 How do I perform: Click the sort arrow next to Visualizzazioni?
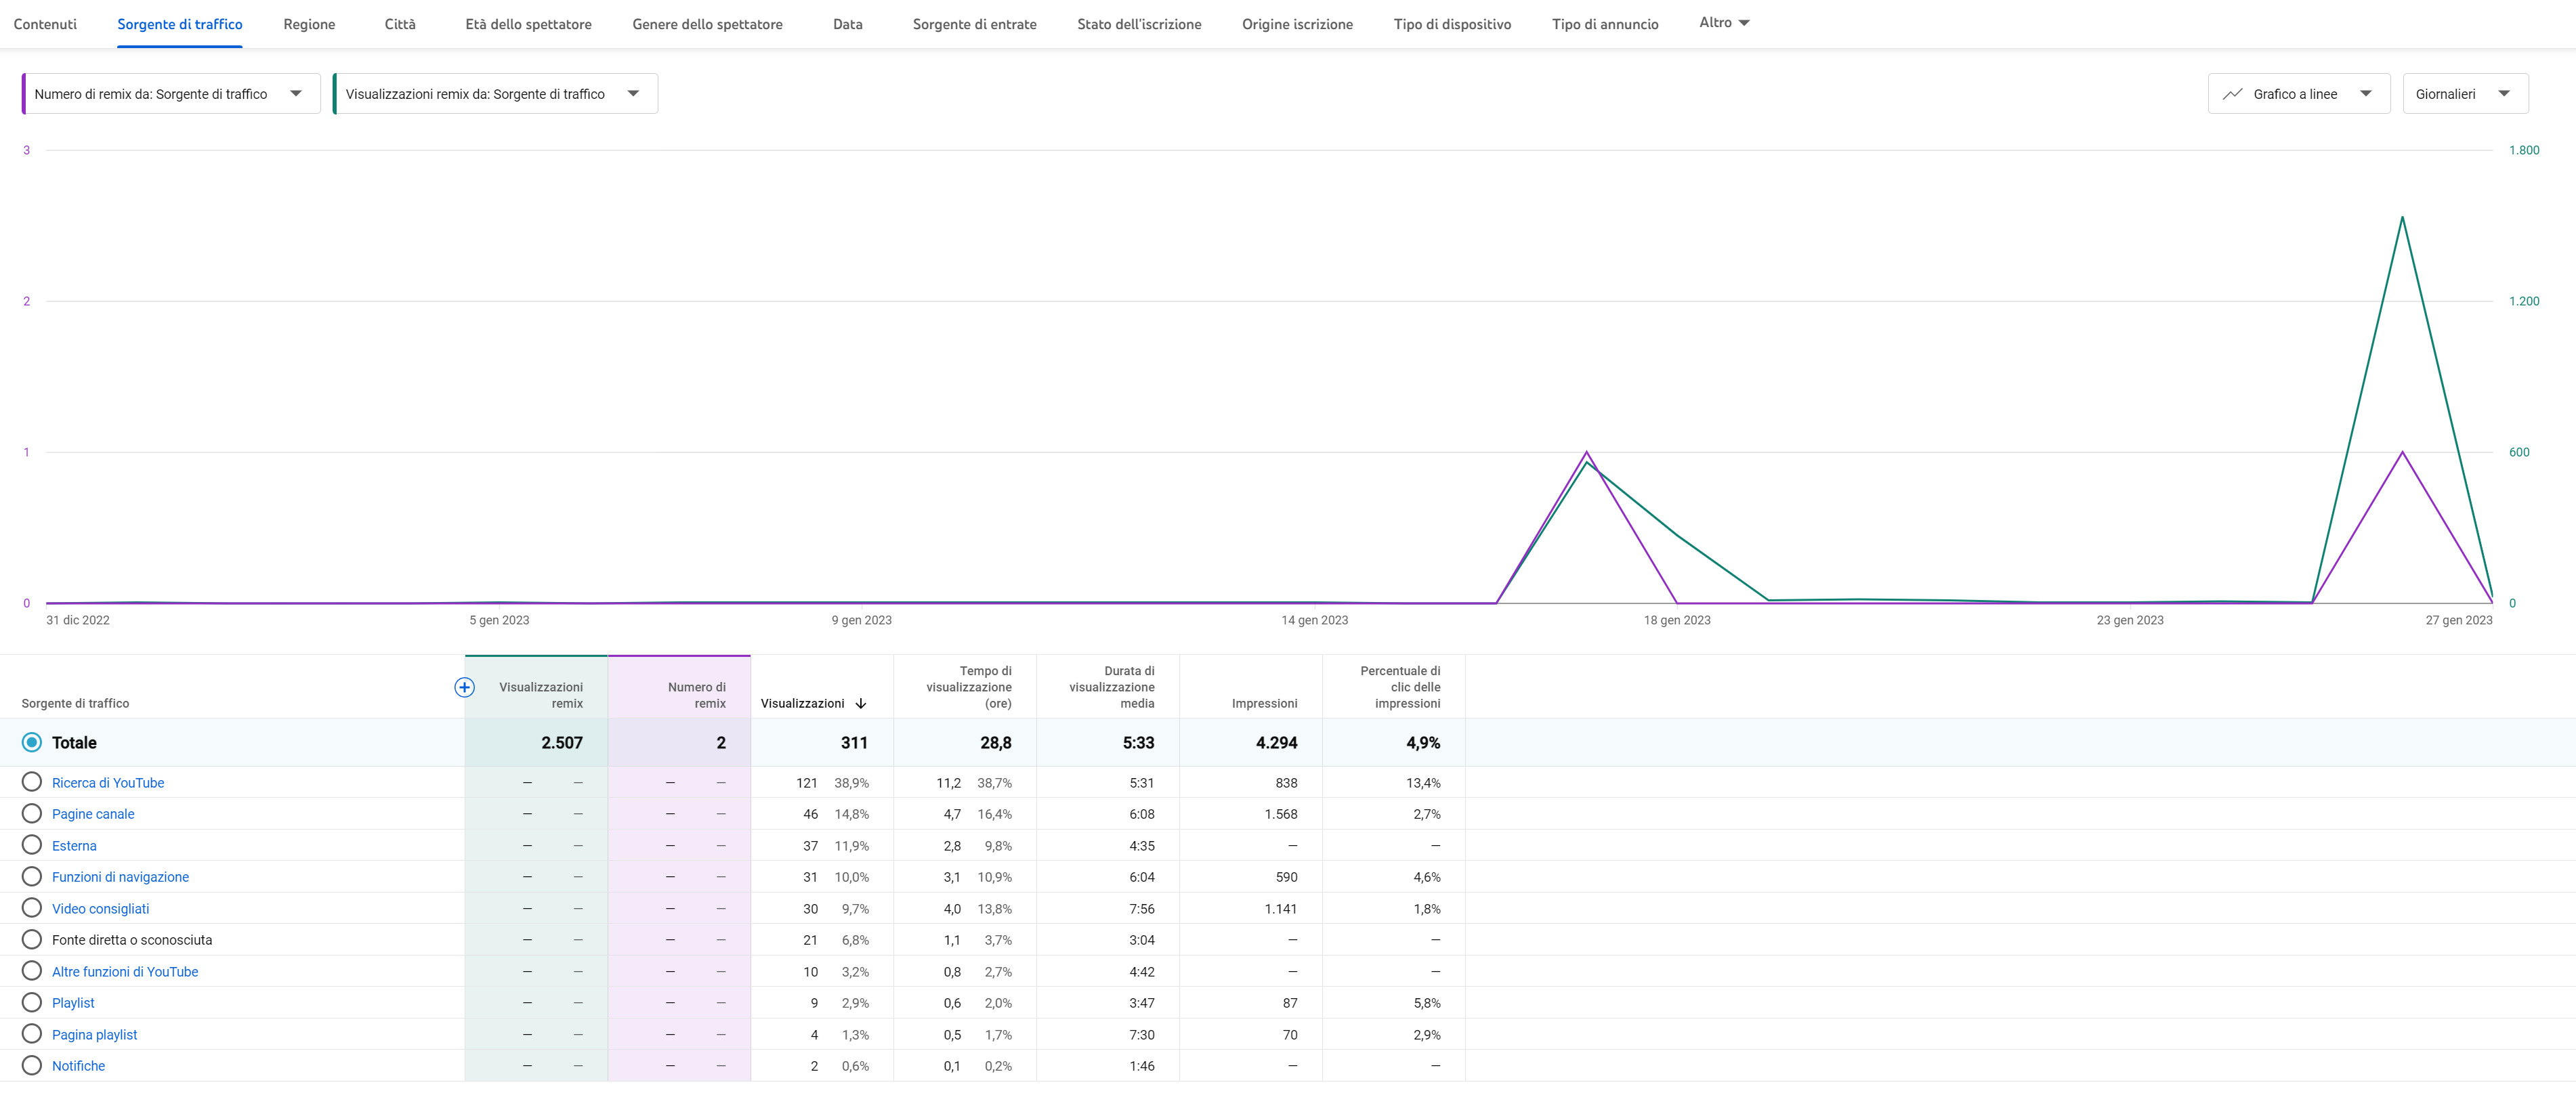coord(861,704)
